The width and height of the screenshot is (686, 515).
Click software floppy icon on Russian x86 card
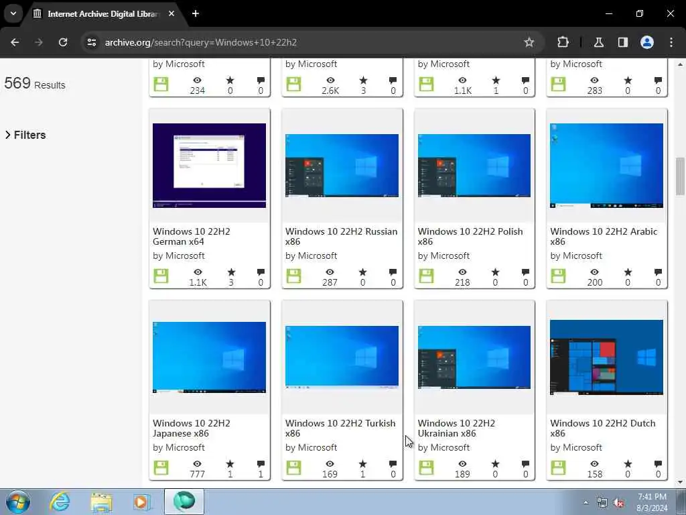pyautogui.click(x=293, y=276)
